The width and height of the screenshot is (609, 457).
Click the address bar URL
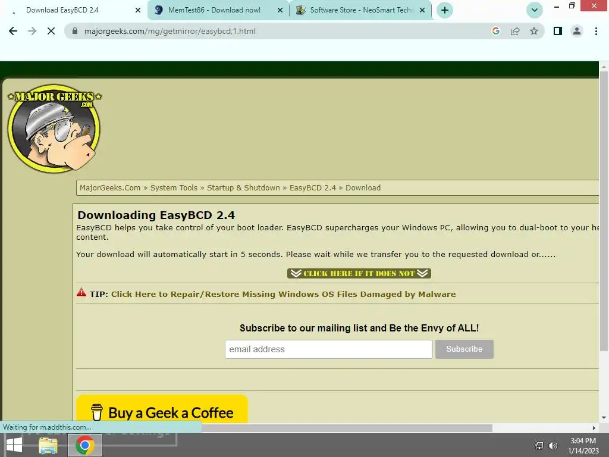point(170,31)
